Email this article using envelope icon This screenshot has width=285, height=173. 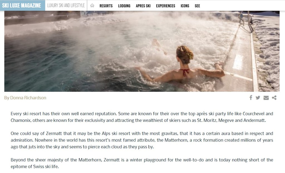click(x=266, y=98)
